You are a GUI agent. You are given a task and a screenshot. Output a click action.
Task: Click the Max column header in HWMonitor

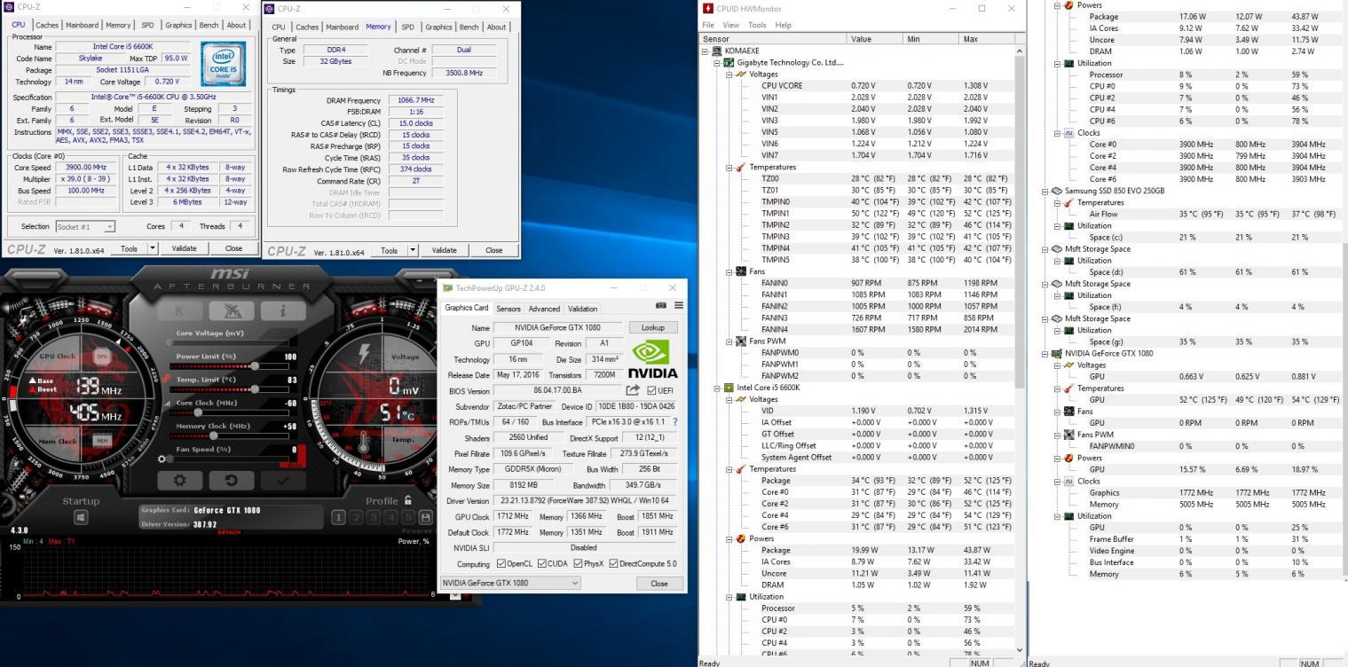(x=988, y=39)
